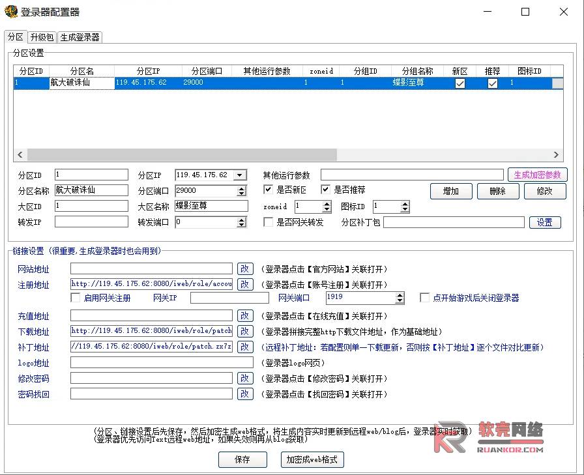Screen dimensions: 584x475
Task: Click 改 button next to 充值地址
Action: point(245,315)
